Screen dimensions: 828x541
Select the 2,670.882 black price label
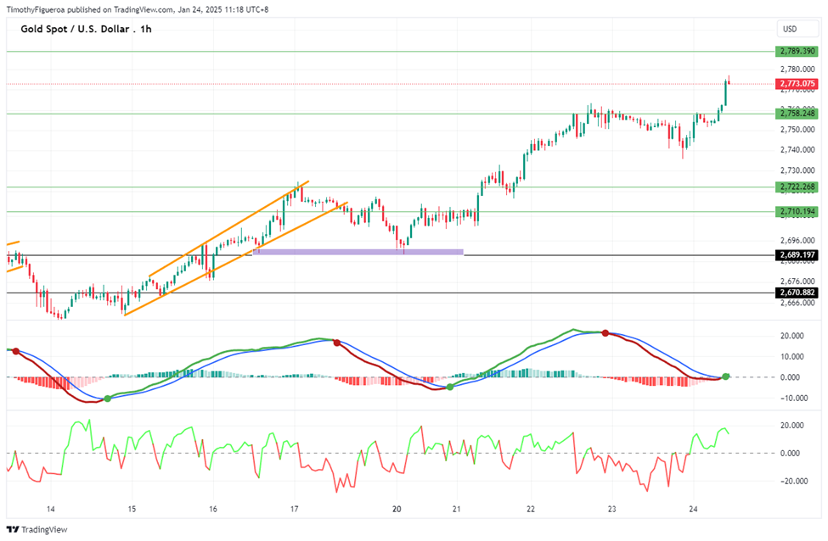[x=797, y=292]
